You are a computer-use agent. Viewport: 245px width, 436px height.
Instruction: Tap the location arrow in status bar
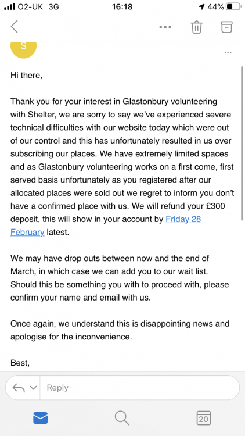(201, 7)
